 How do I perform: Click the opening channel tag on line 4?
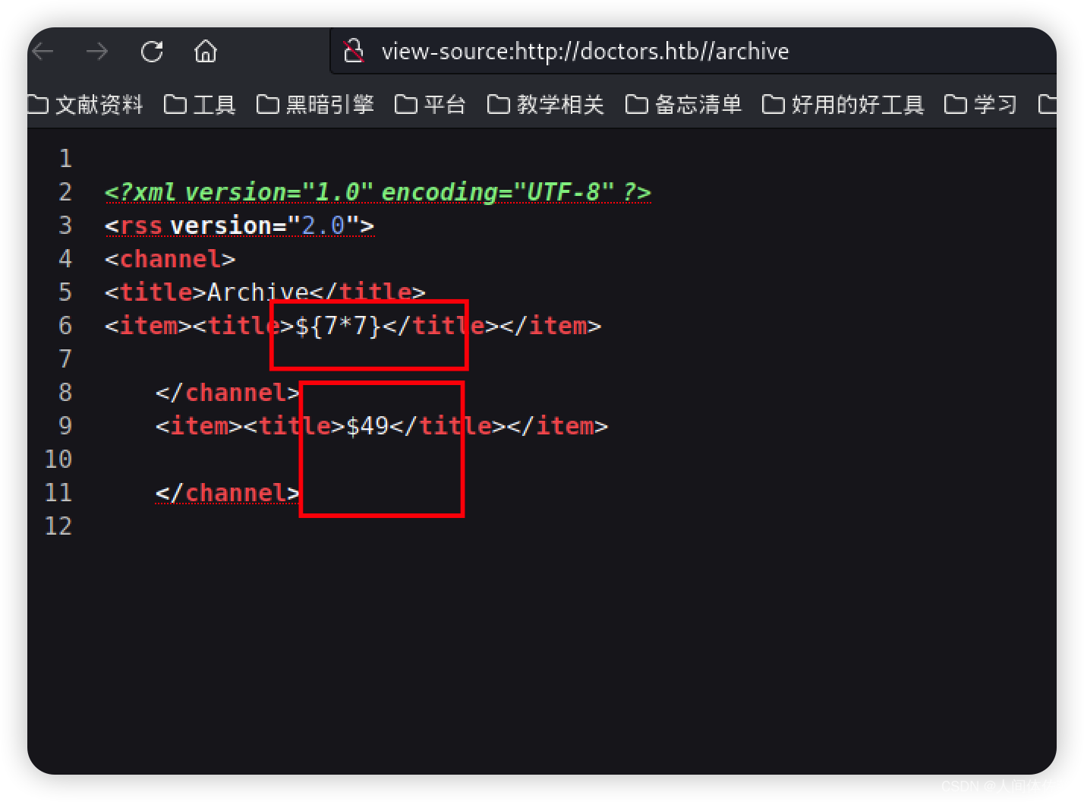(x=170, y=259)
